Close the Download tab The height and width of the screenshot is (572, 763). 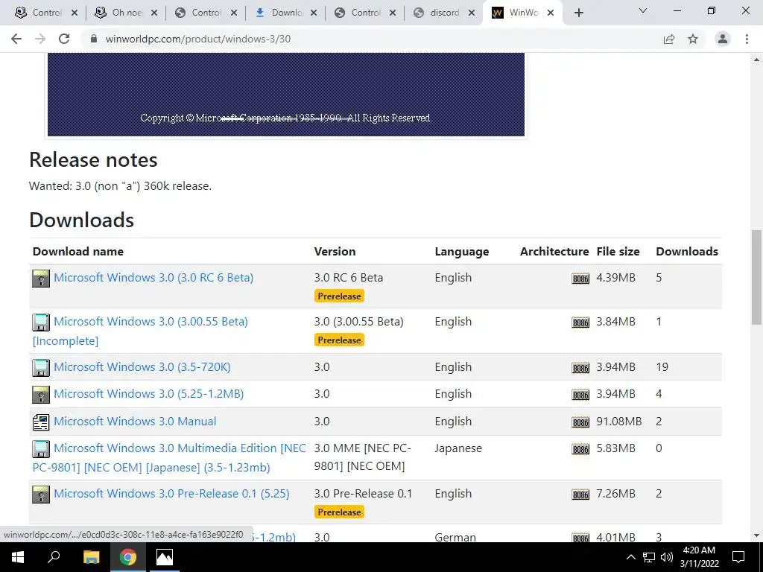pos(314,13)
